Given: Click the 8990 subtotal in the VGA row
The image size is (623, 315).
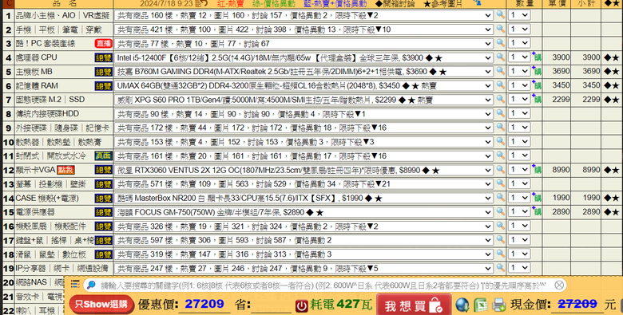Looking at the screenshot, I should 591,170.
